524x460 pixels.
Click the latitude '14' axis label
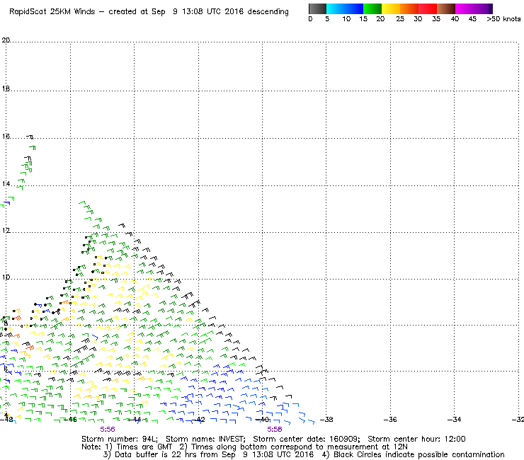[x=6, y=184]
